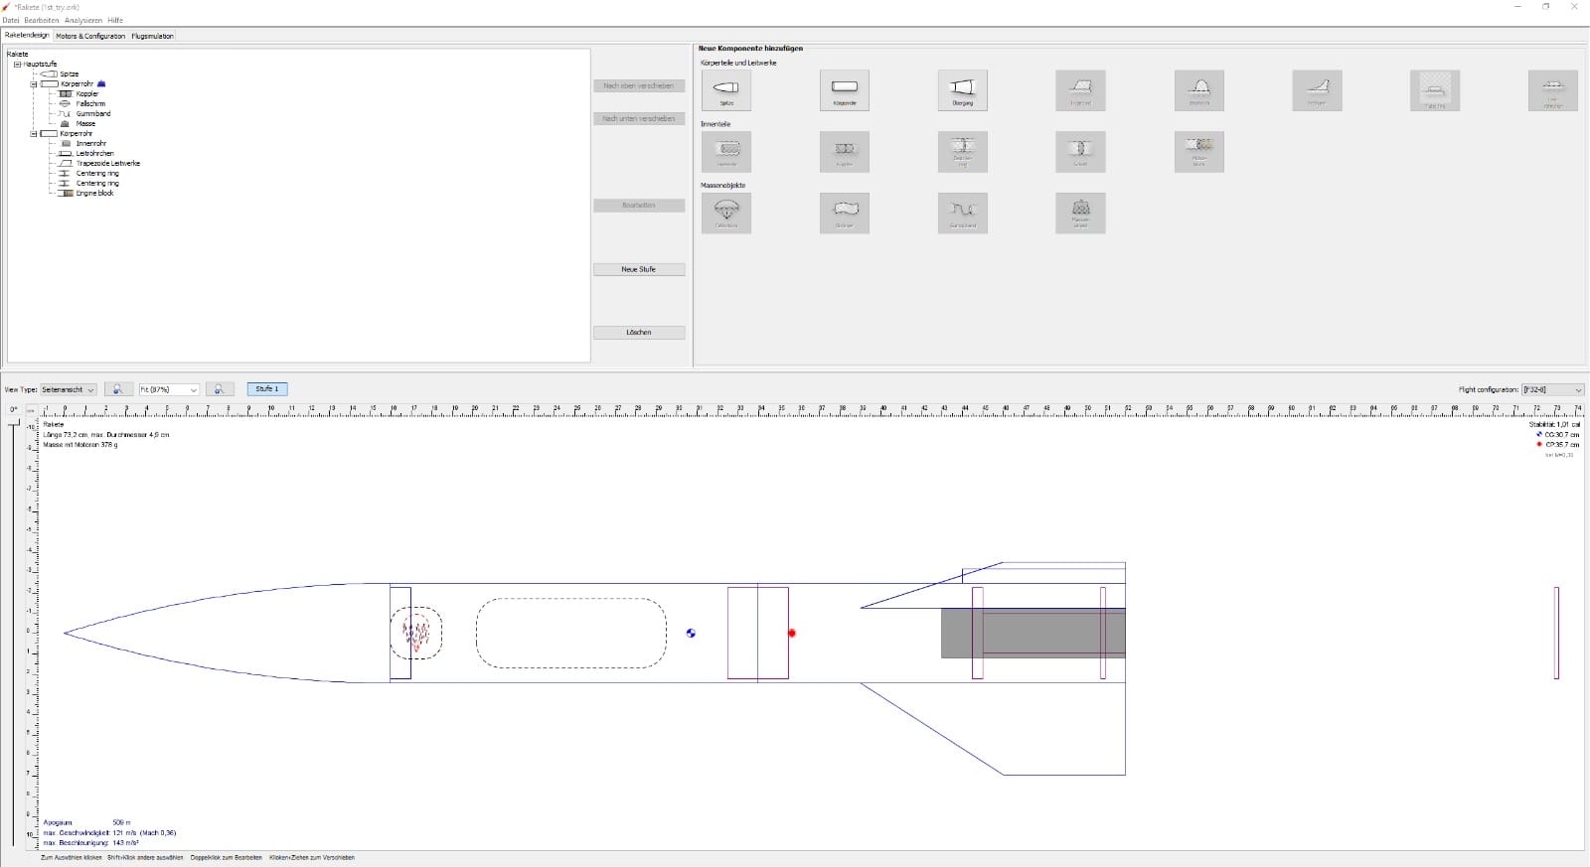Click the zoom in magnifier button
Image resolution: width=1590 pixels, height=867 pixels.
220,389
